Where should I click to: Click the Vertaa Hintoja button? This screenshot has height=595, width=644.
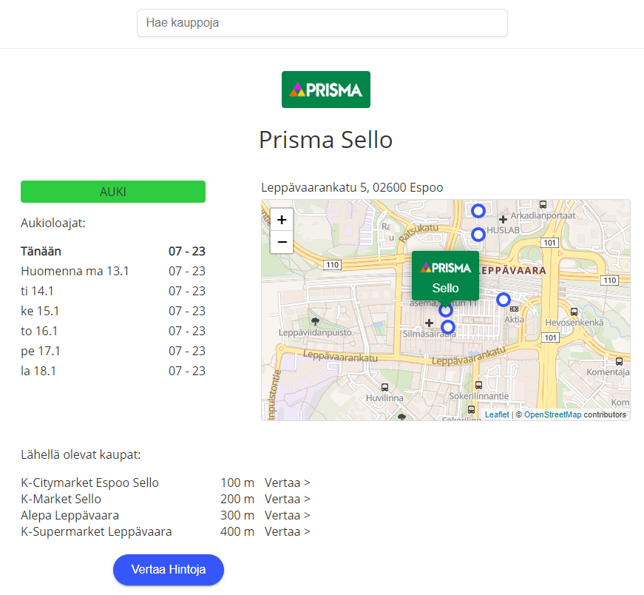click(x=169, y=570)
